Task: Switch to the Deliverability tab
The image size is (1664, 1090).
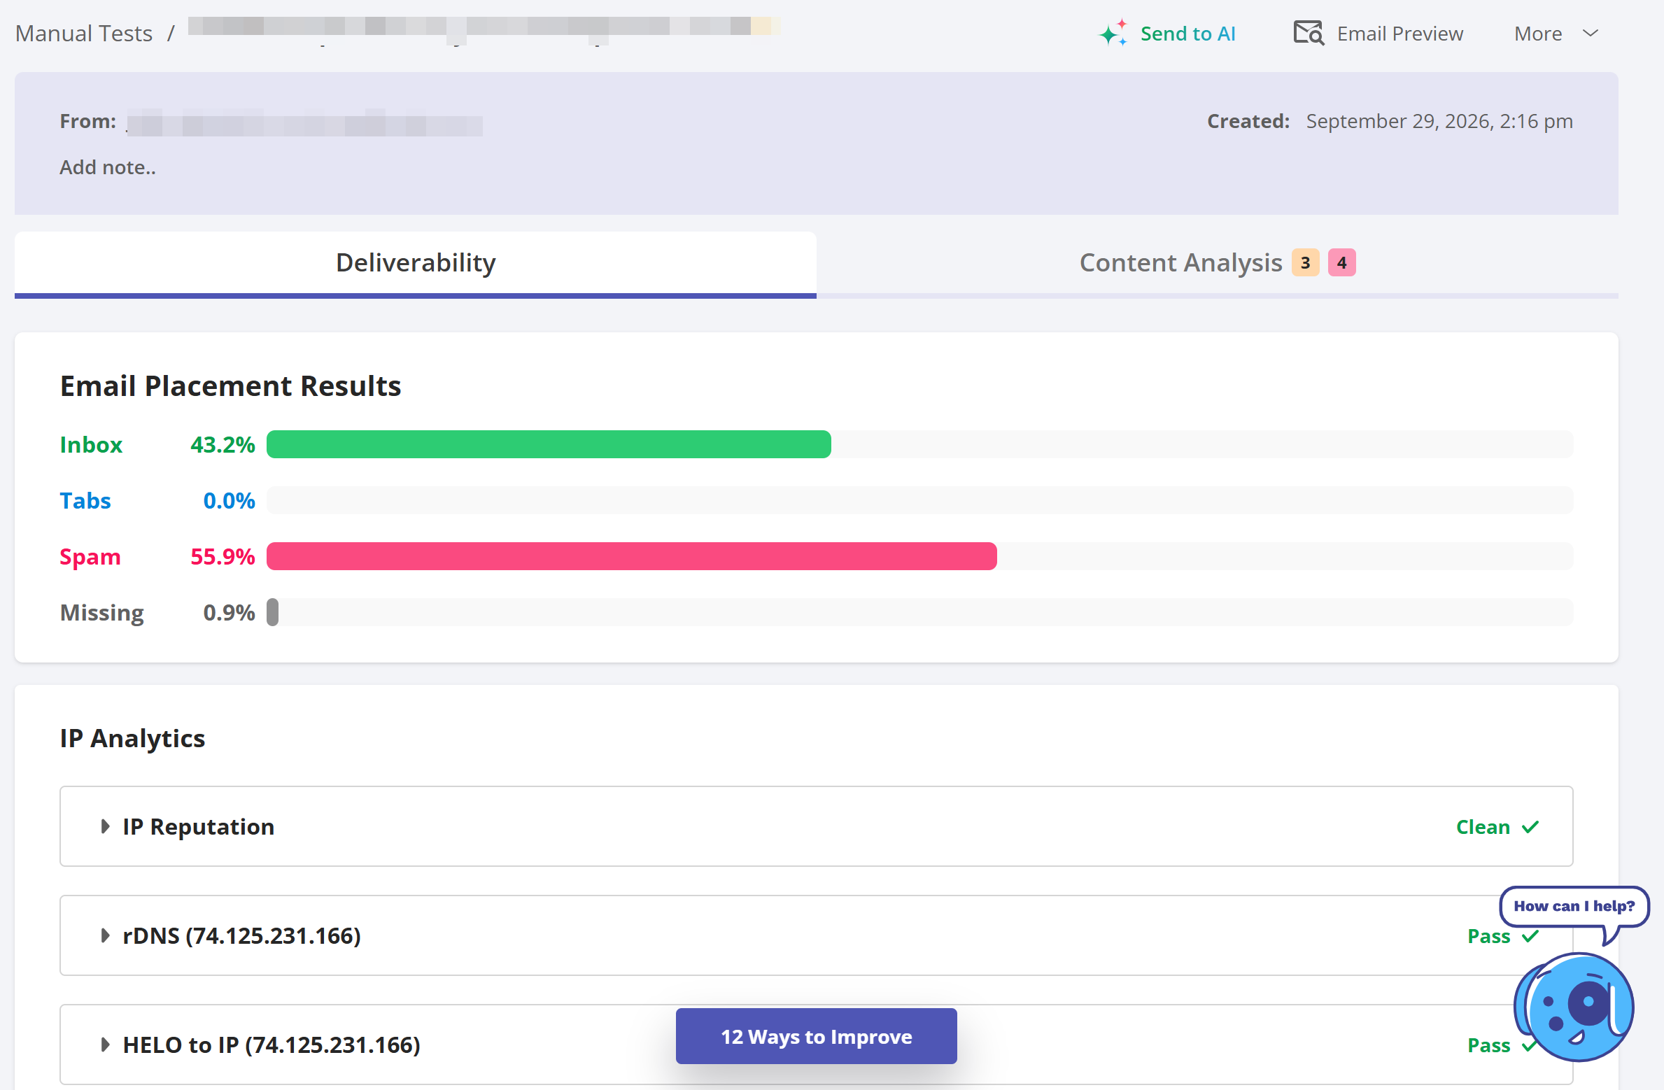Action: coord(416,263)
